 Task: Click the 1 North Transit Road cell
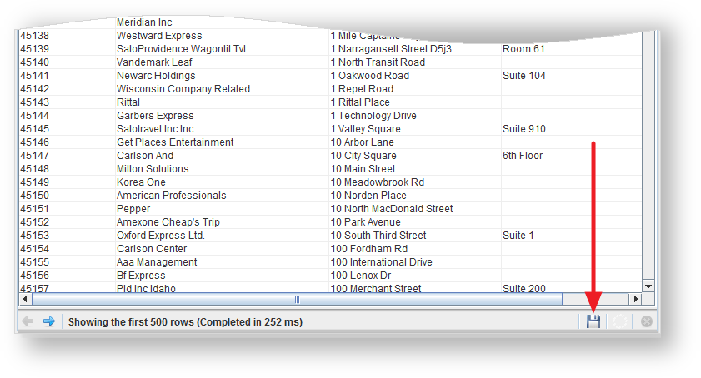click(x=415, y=62)
